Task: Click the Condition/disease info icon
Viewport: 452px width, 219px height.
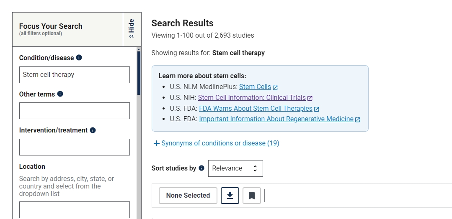Action: pyautogui.click(x=79, y=58)
